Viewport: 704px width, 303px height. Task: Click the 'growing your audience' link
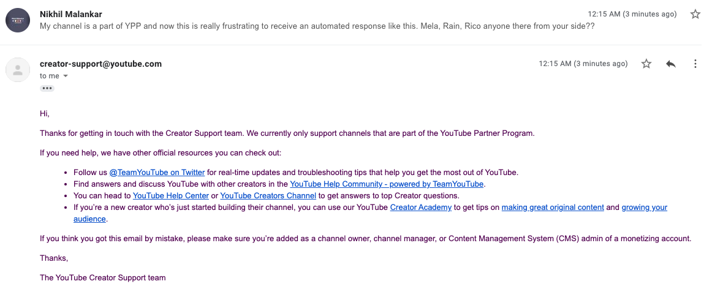pyautogui.click(x=645, y=208)
